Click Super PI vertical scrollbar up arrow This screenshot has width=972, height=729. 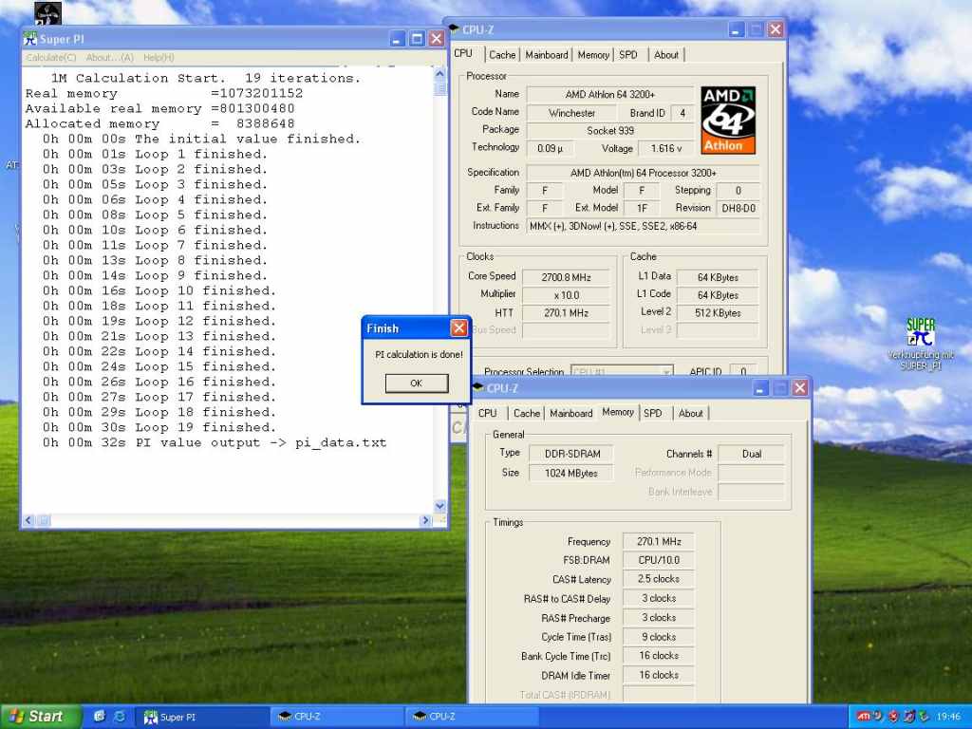tap(440, 74)
